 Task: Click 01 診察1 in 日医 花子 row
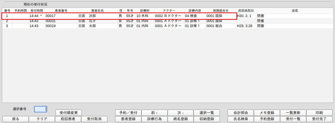[192, 21]
